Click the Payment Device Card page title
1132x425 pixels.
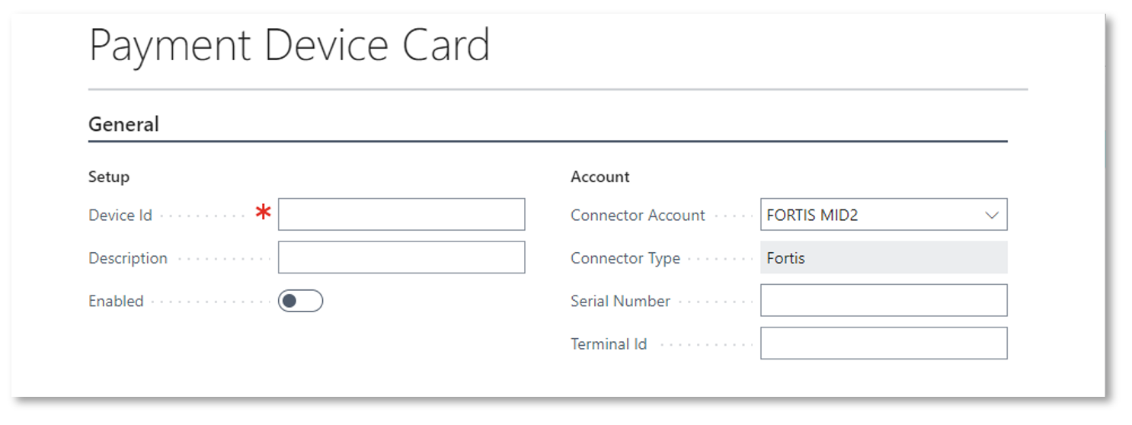[289, 46]
